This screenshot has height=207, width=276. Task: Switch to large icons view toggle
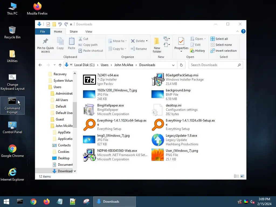[x=242, y=176]
